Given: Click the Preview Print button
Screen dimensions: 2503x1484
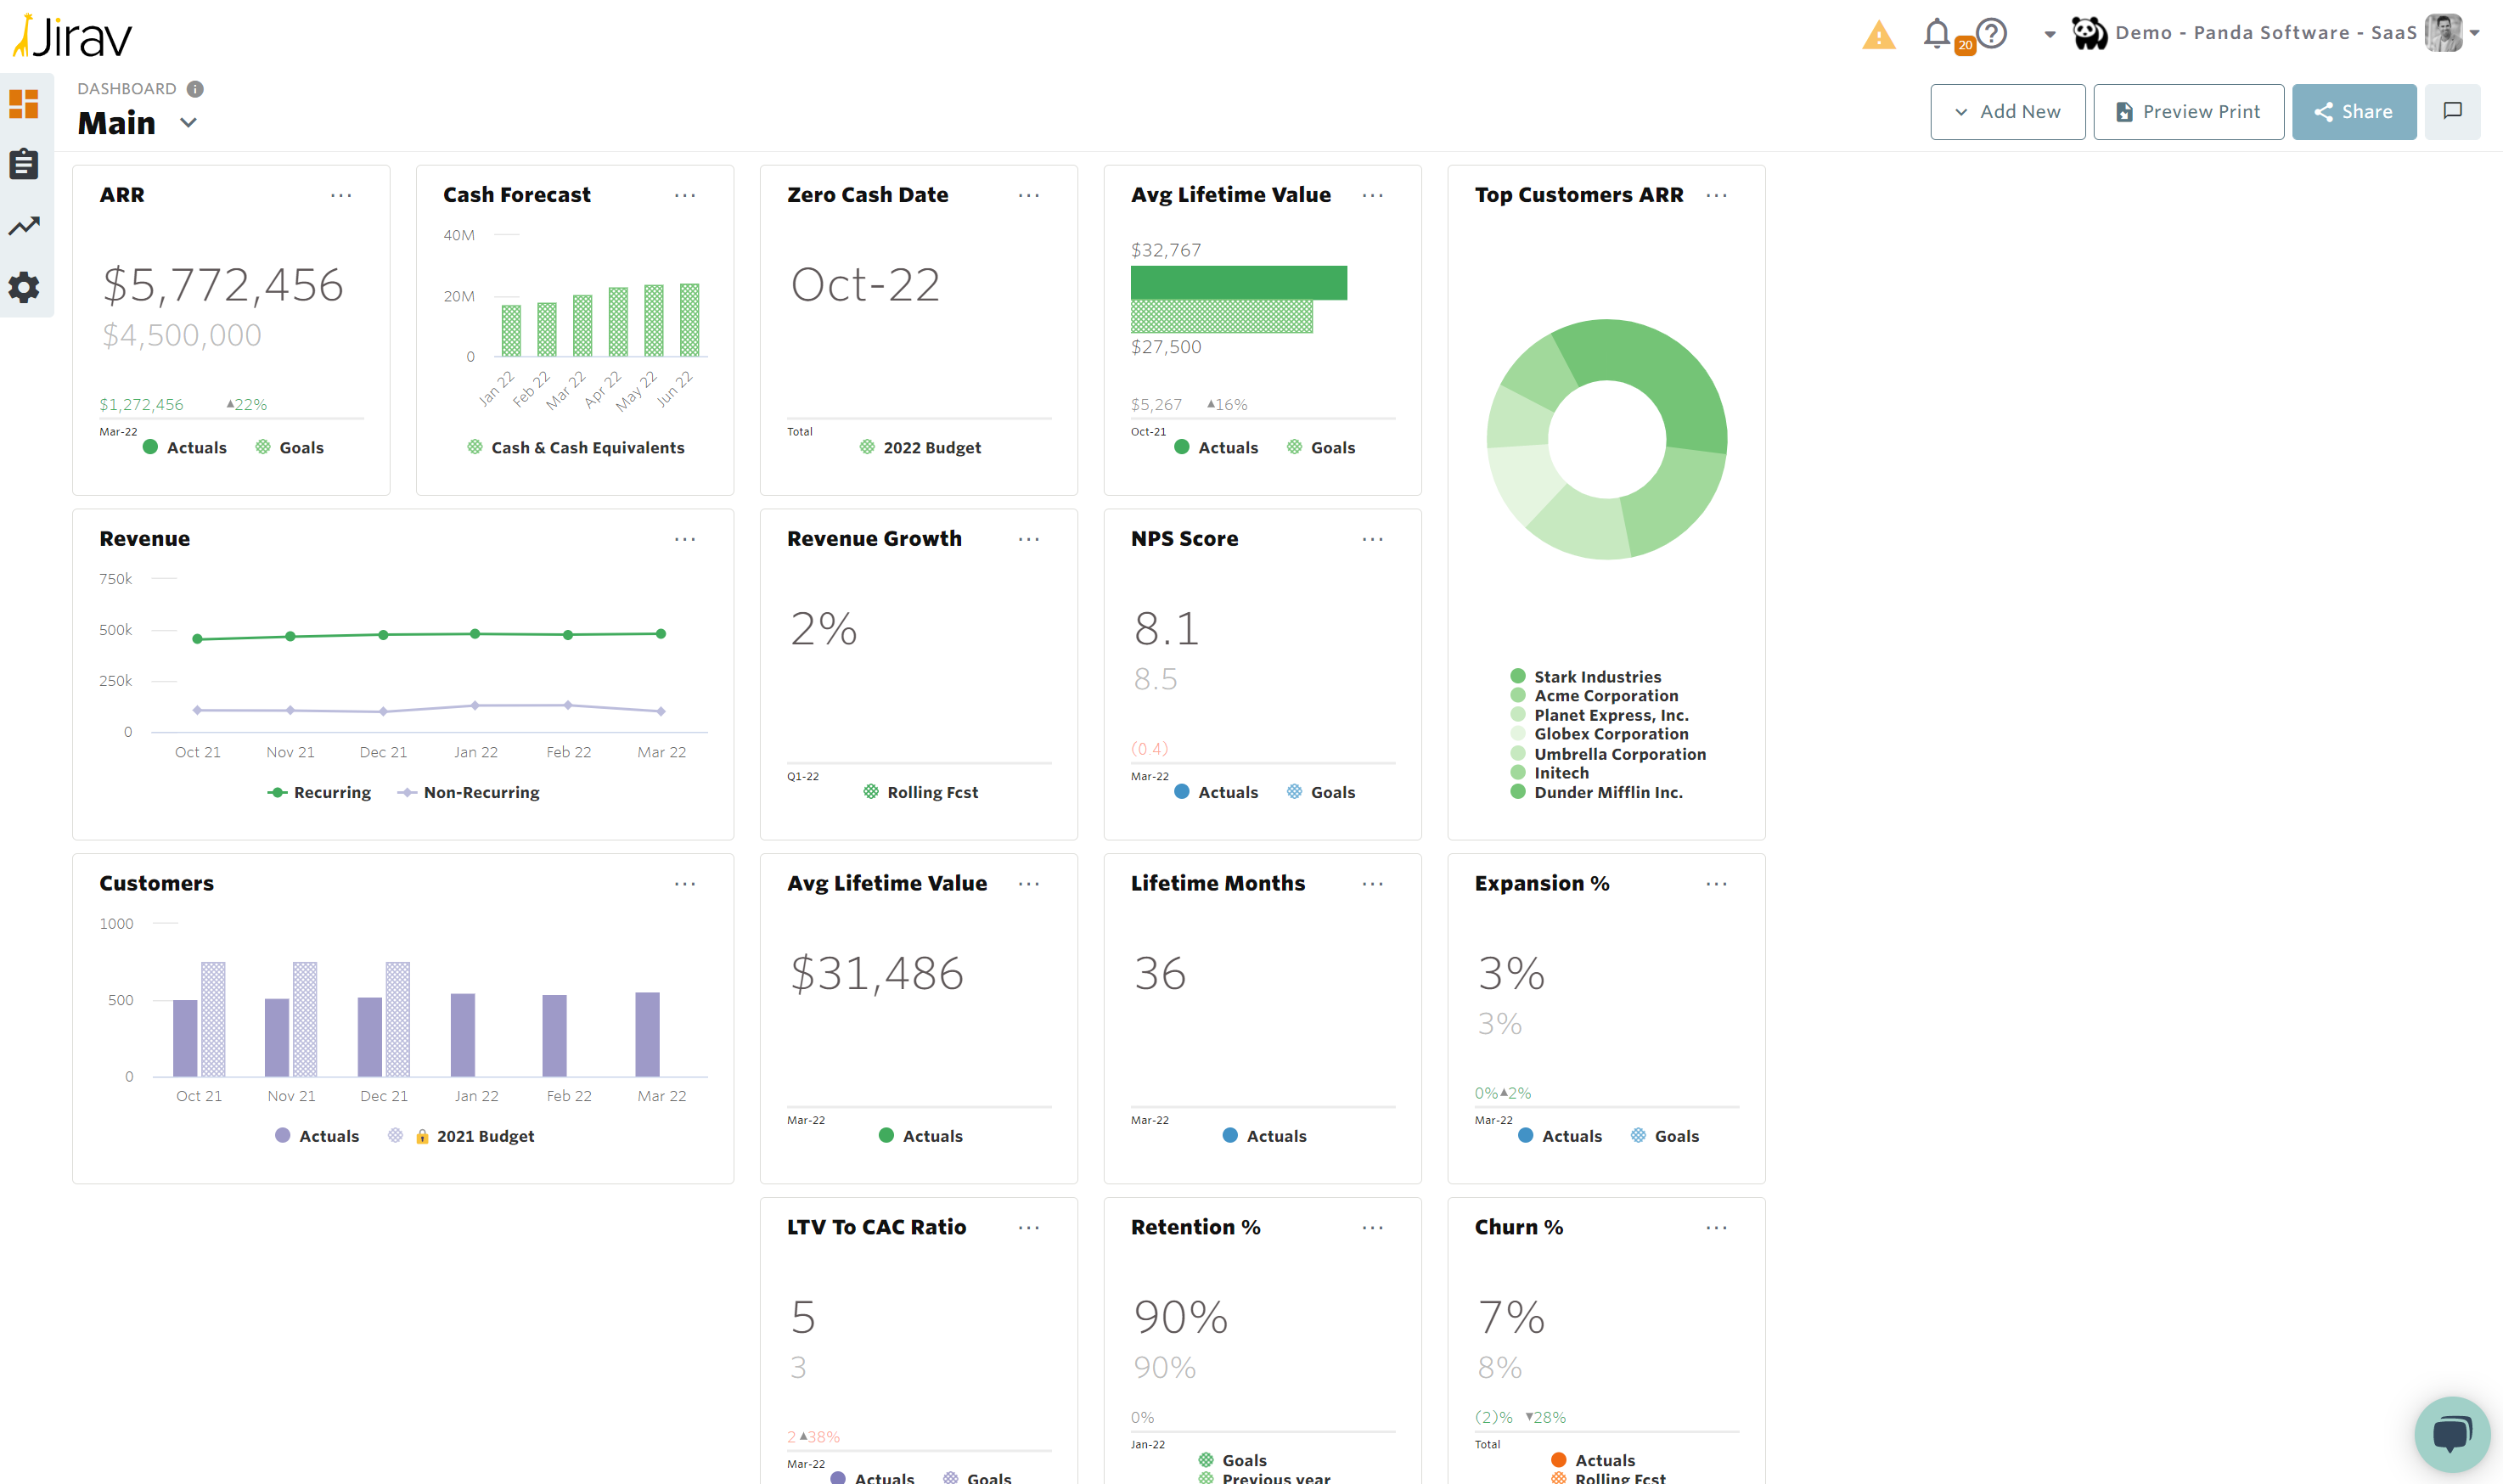Looking at the screenshot, I should 2188,111.
